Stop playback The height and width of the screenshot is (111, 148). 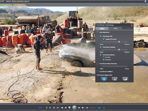click(x=69, y=108)
